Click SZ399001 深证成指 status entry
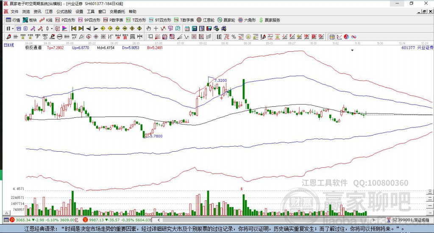Viewport: 434px width, 233px height. click(x=409, y=220)
